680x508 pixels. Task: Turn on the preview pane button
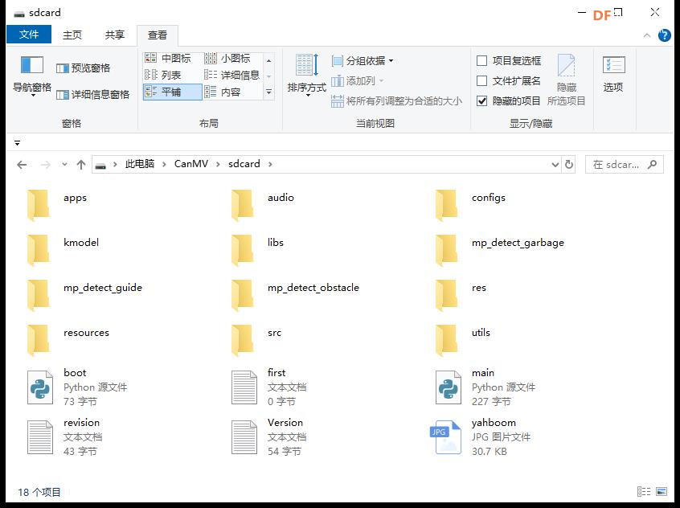click(84, 68)
